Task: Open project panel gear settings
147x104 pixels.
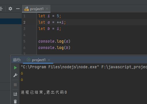Action: pos(10,9)
